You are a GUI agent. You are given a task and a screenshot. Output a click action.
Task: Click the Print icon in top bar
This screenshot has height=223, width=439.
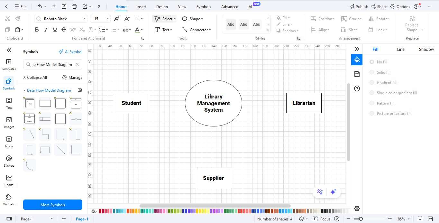click(74, 6)
